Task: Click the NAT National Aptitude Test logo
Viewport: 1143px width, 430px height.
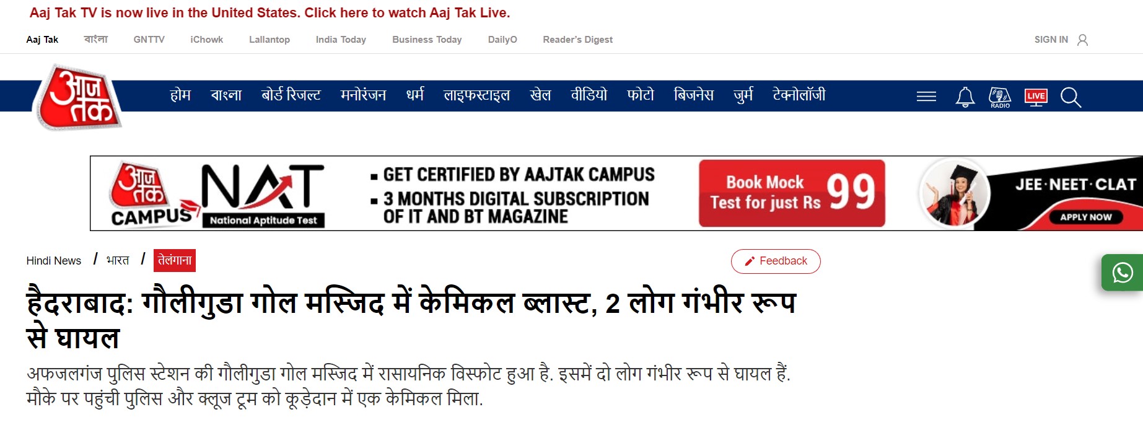Action: (263, 195)
